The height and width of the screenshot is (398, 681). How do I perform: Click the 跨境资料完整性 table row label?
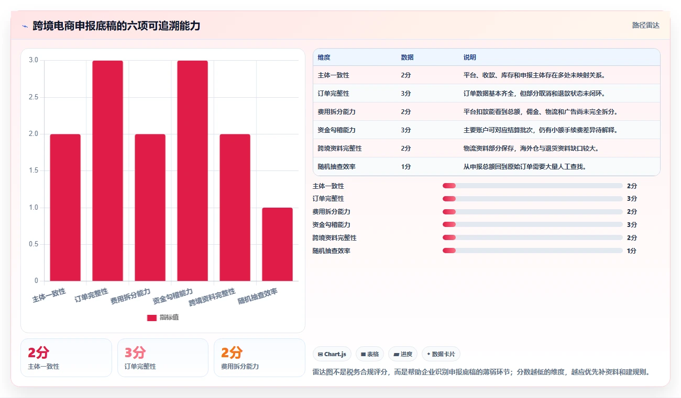tap(339, 149)
